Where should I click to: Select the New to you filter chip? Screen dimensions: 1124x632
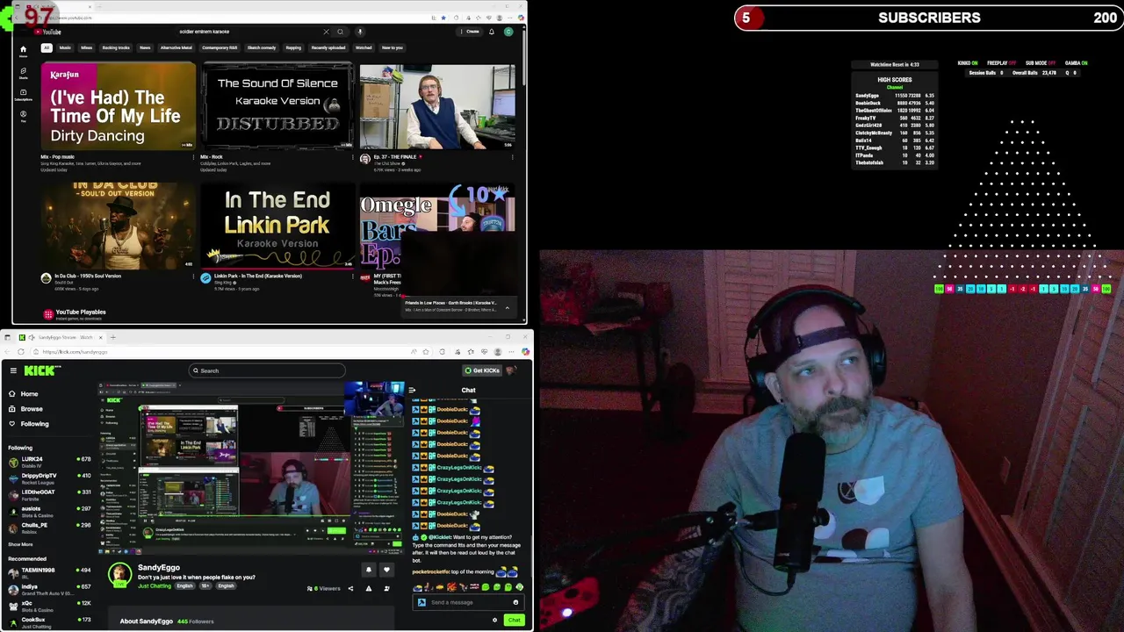tap(393, 47)
